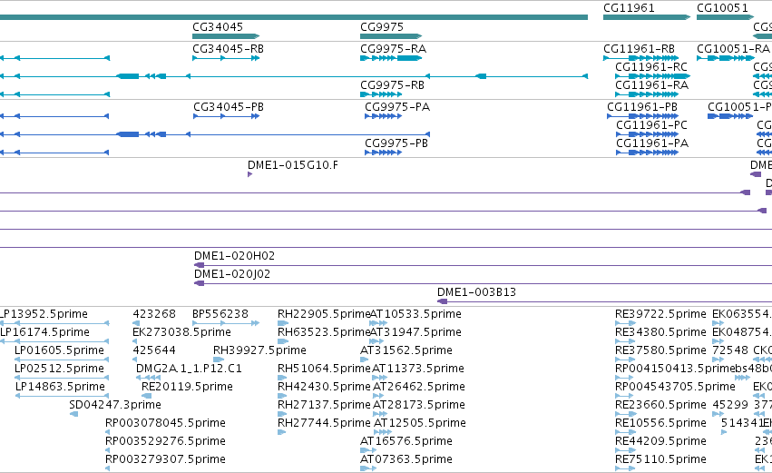This screenshot has height=473, width=772.
Task: Click the DME1-020H02 feature label
Action: (234, 256)
